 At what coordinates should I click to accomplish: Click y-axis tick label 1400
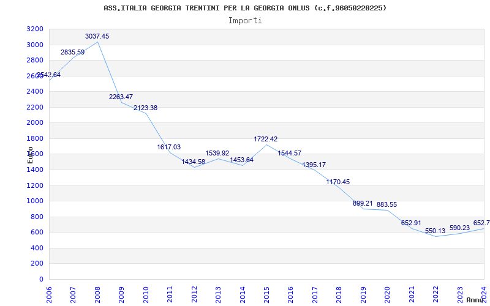(x=35, y=170)
